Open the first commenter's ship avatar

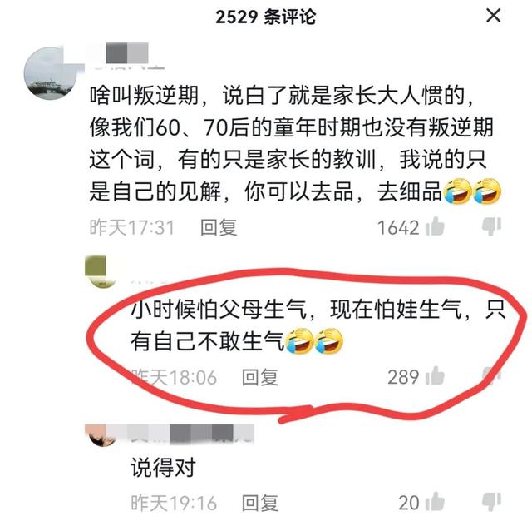coord(51,74)
